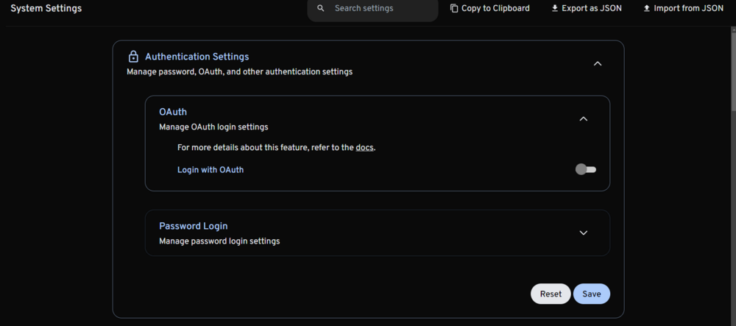The height and width of the screenshot is (326, 736).
Task: Collapse the OAuth panel chevron
Action: pyautogui.click(x=584, y=119)
